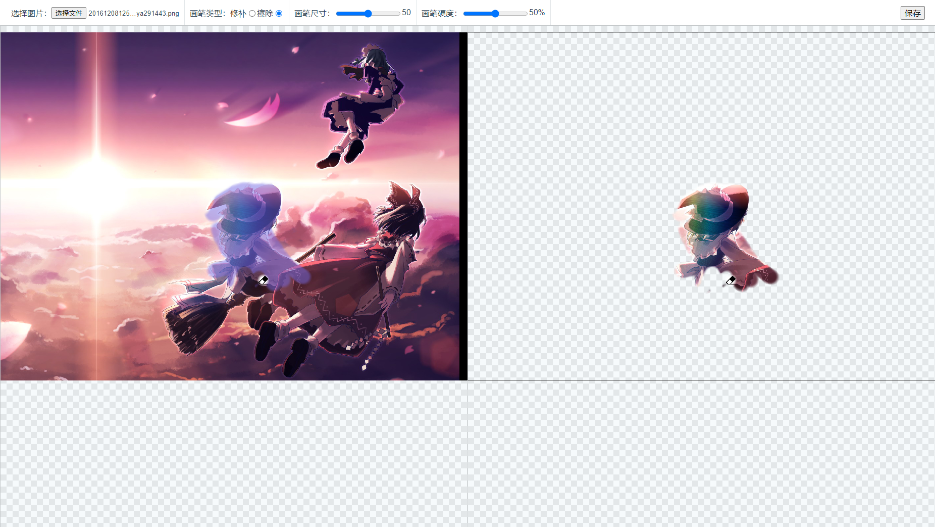935x527 pixels.
Task: Click the 选择文件 file chooser button
Action: click(69, 13)
